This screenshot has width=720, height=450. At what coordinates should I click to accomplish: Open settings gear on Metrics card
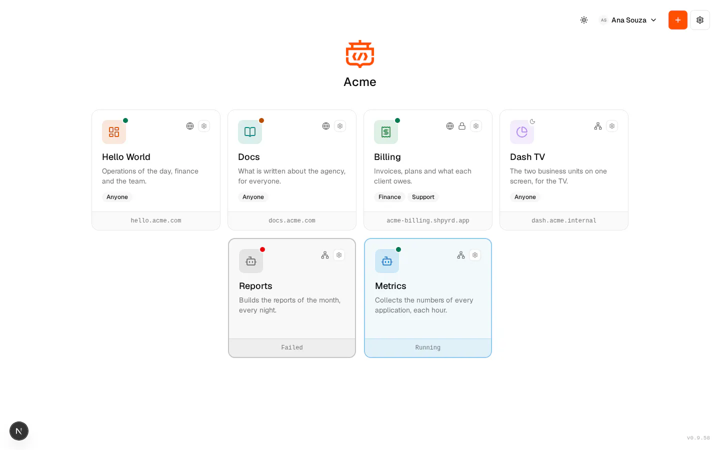coord(475,255)
